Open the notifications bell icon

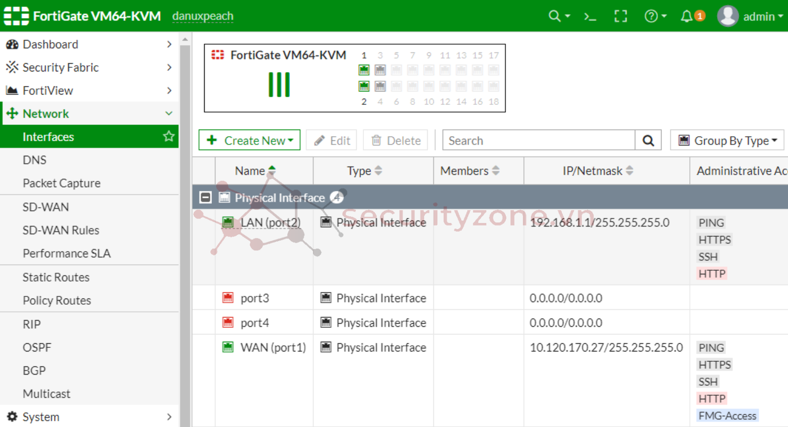[687, 16]
